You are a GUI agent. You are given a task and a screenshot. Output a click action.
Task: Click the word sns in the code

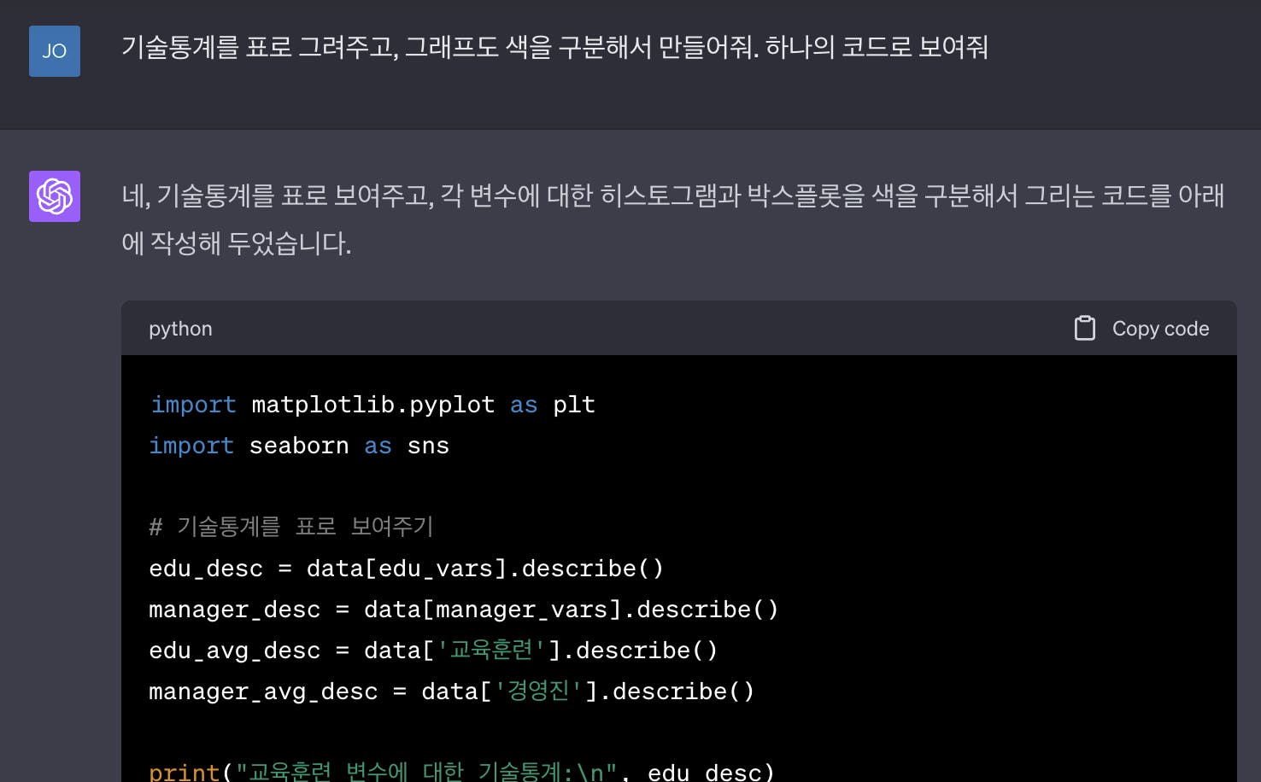pyautogui.click(x=428, y=446)
